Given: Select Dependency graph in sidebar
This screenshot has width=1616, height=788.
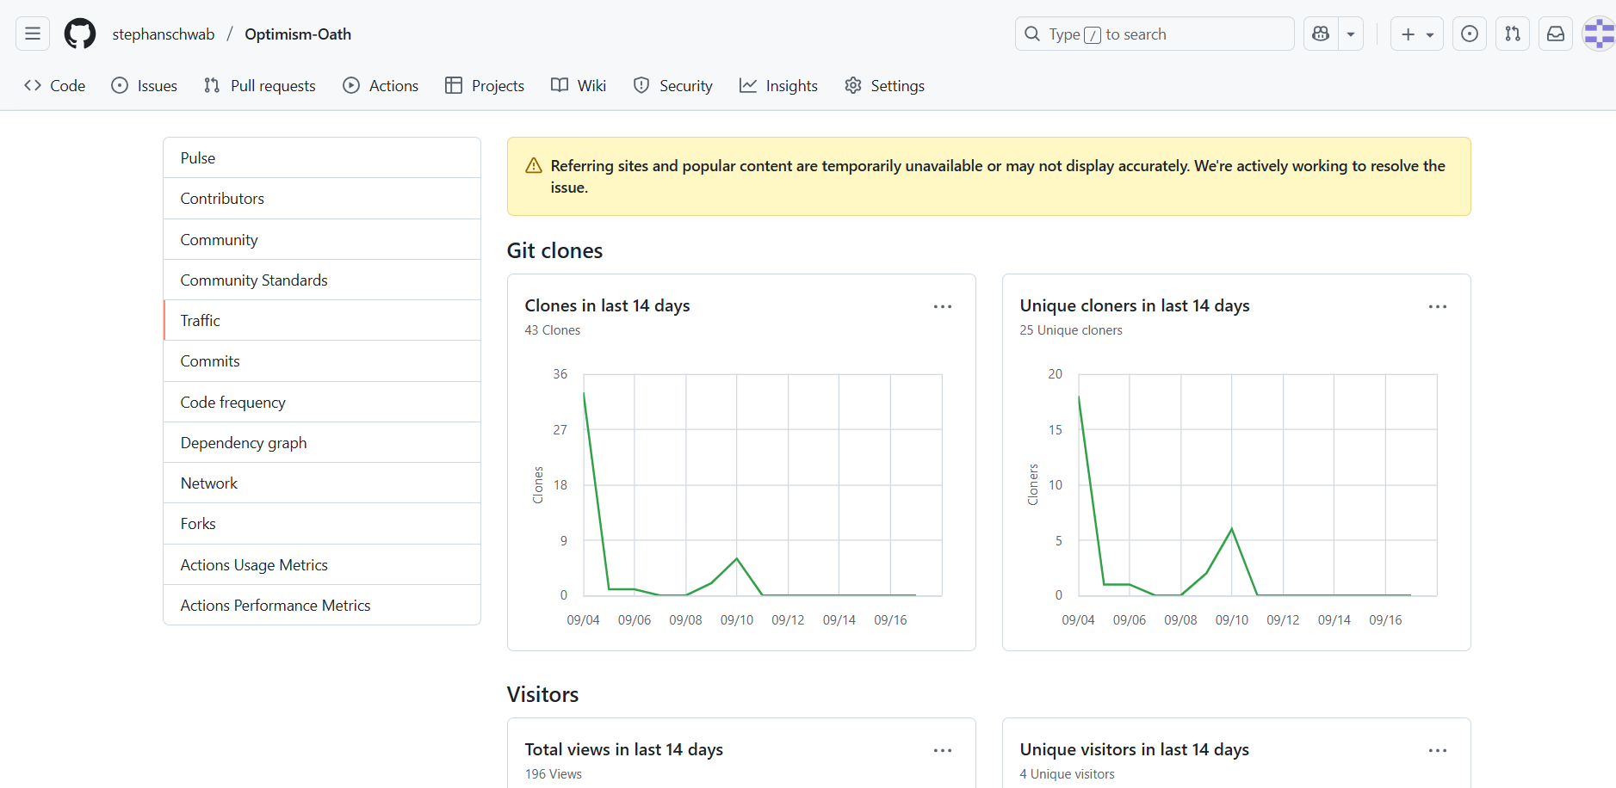Looking at the screenshot, I should tap(244, 443).
